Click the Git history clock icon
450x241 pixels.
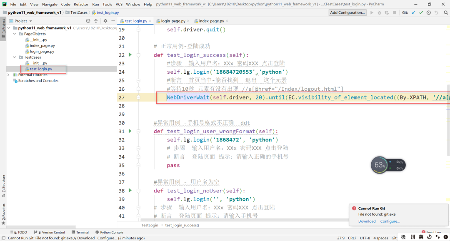pos(428,13)
